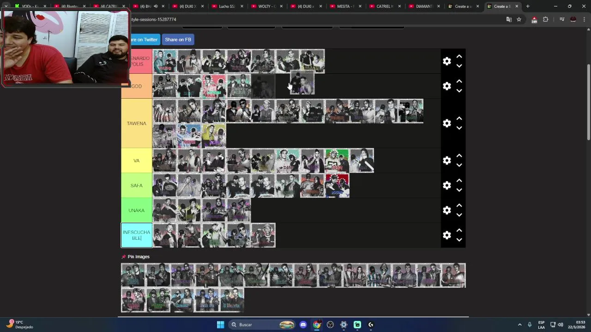Click Share on Twitter button

(x=145, y=40)
